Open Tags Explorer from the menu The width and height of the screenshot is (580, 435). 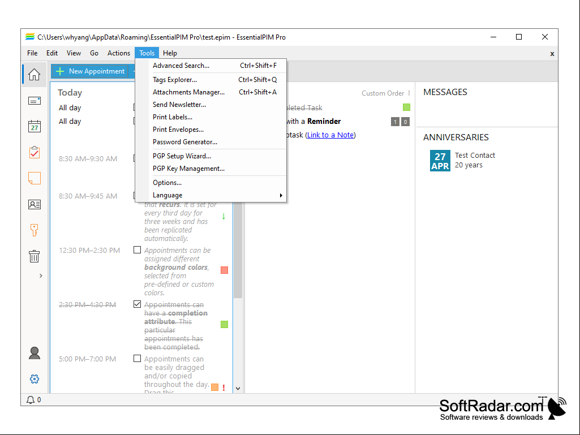[x=211, y=80]
